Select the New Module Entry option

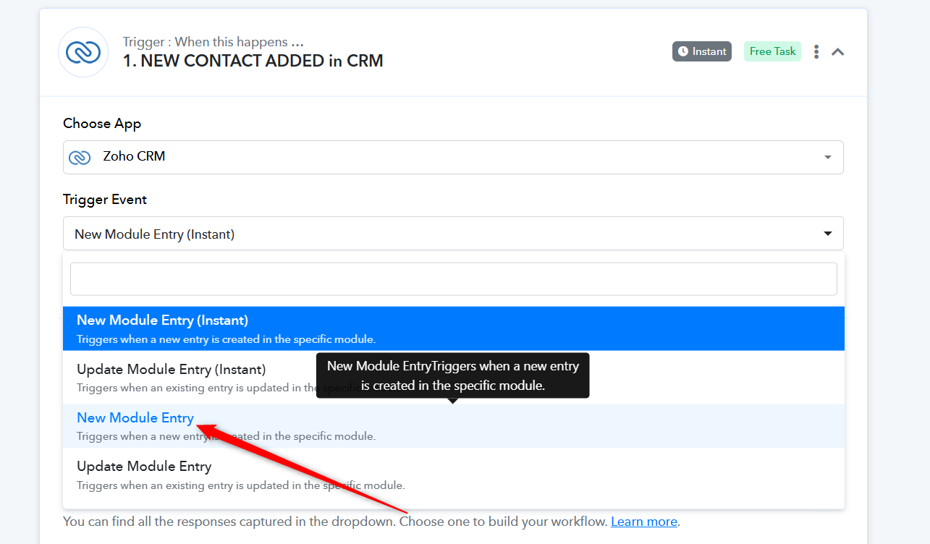coord(453,426)
